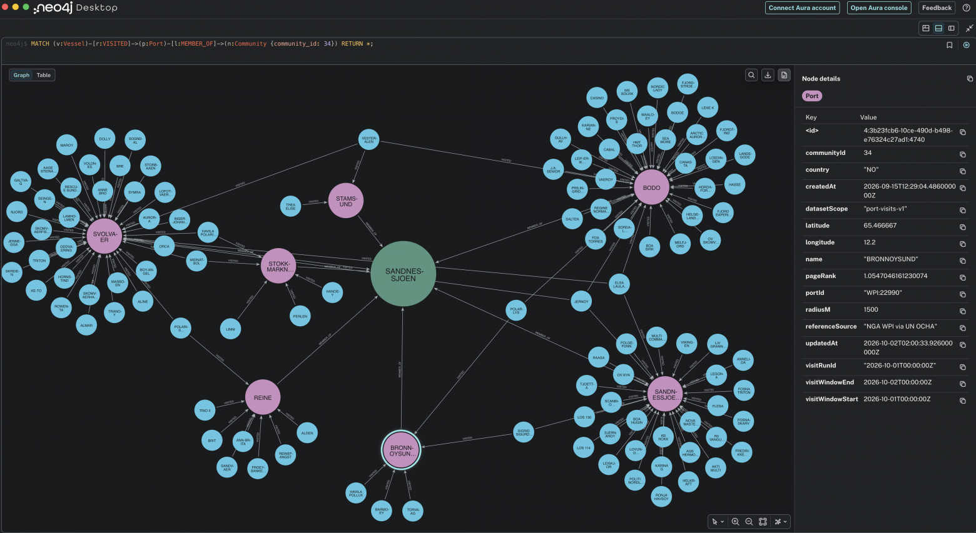Viewport: 976px width, 533px height.
Task: Save query with bookmark icon
Action: tap(949, 45)
